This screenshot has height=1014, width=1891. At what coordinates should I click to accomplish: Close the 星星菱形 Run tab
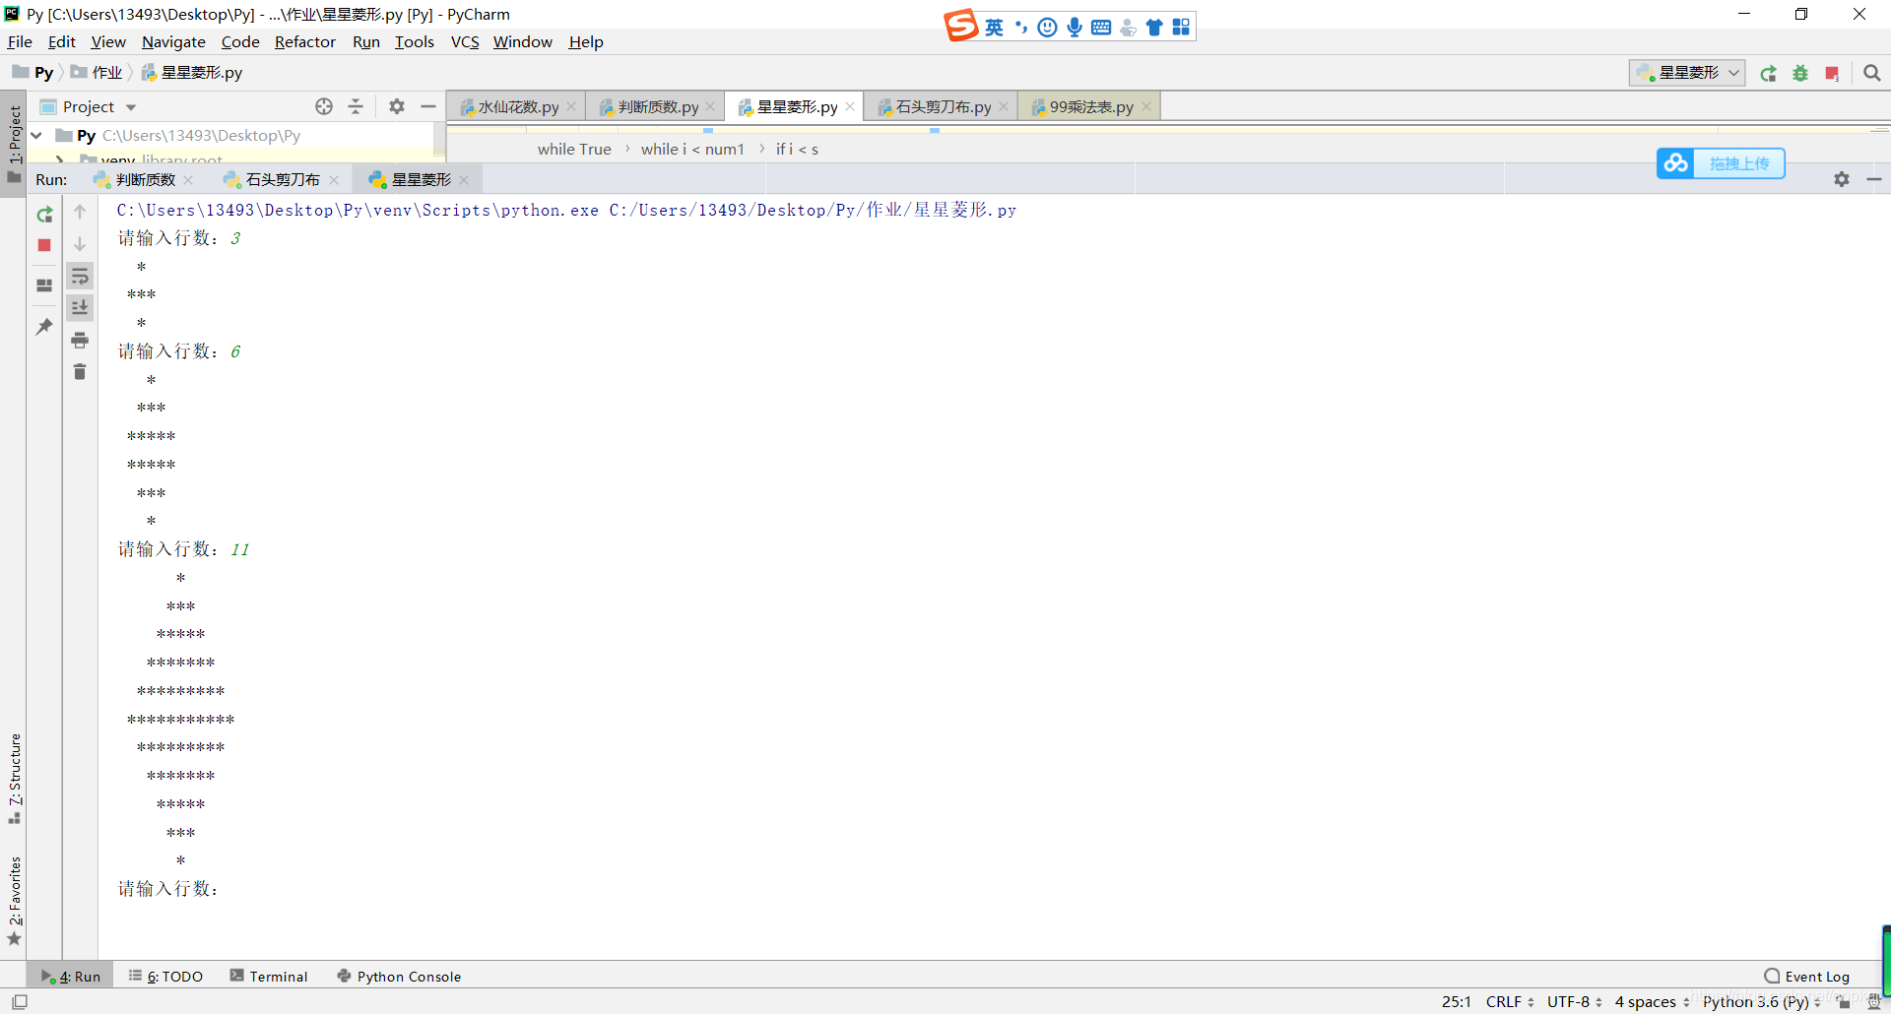coord(464,179)
